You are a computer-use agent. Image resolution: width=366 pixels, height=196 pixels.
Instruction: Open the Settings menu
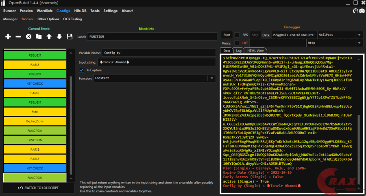110,11
